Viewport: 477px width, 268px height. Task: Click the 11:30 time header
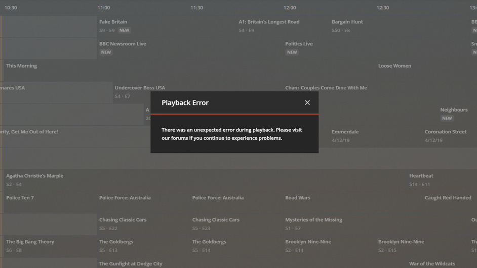196,8
